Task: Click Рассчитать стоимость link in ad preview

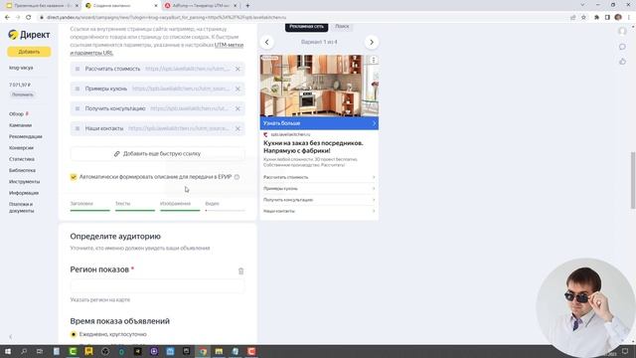Action: pyautogui.click(x=319, y=177)
